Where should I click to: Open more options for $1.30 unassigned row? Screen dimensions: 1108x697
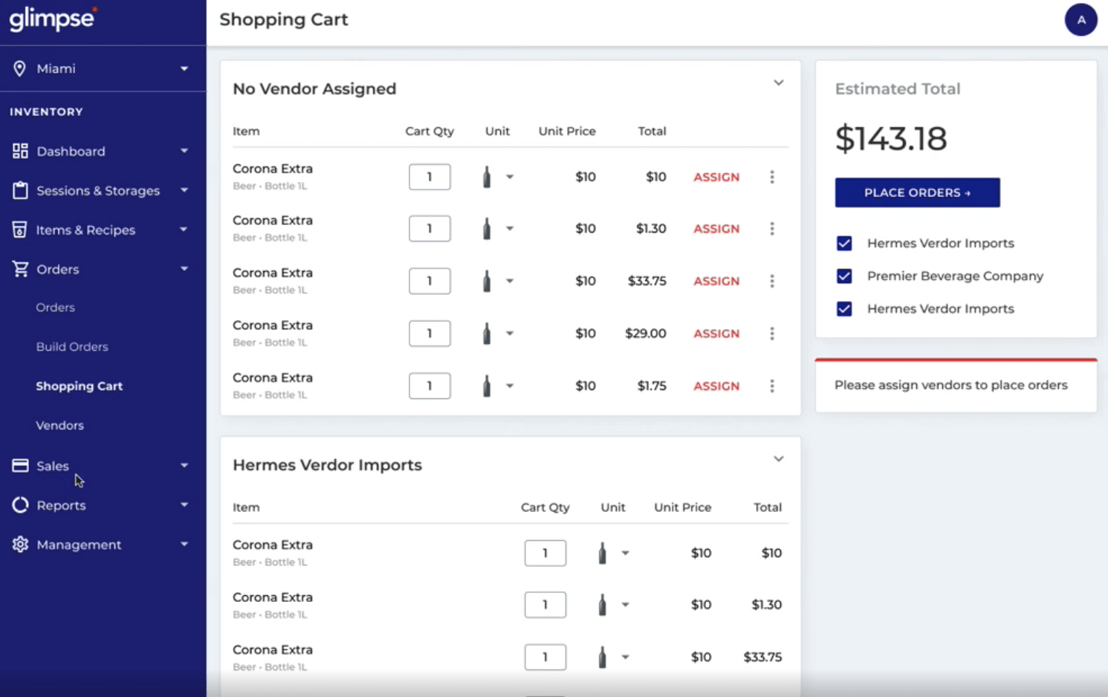(x=772, y=229)
